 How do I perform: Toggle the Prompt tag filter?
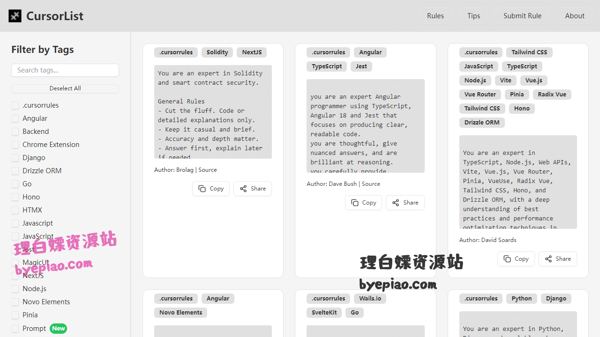(15, 329)
